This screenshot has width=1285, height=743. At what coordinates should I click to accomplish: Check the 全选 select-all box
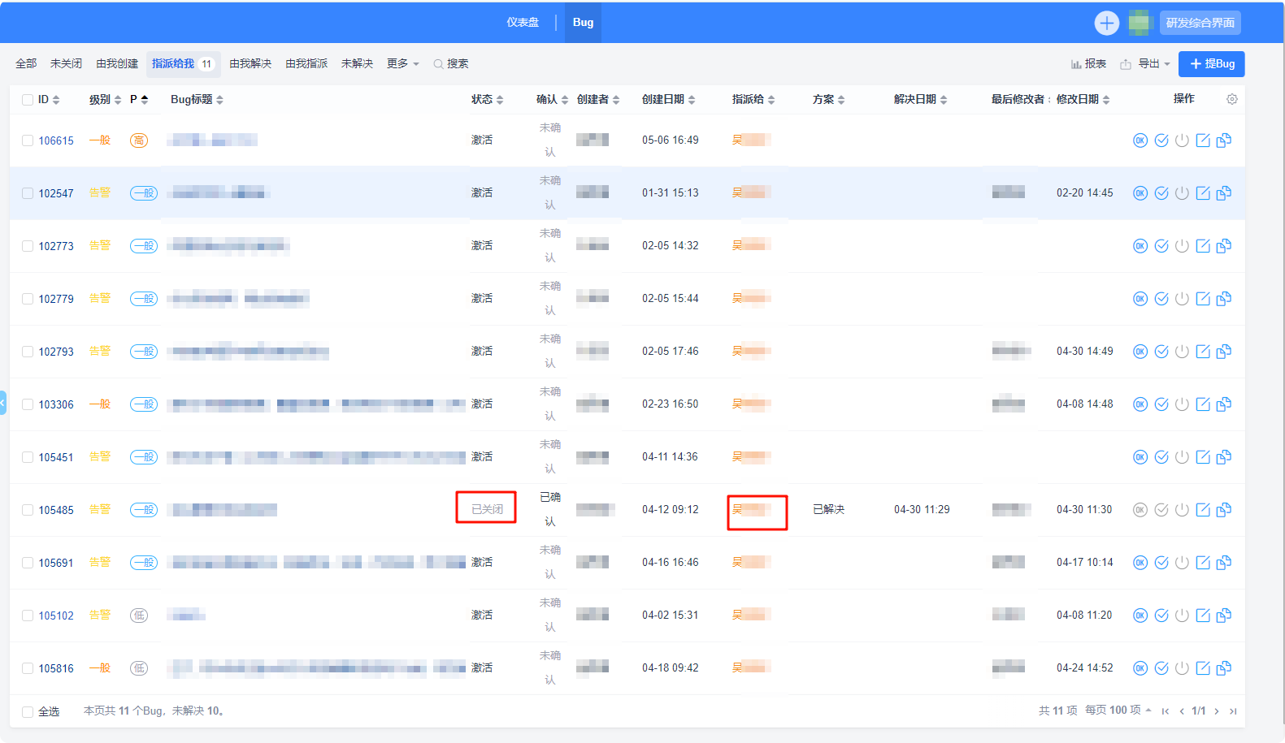tap(28, 711)
